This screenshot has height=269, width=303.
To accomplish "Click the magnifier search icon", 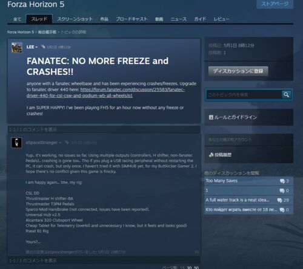I will 286,94.
